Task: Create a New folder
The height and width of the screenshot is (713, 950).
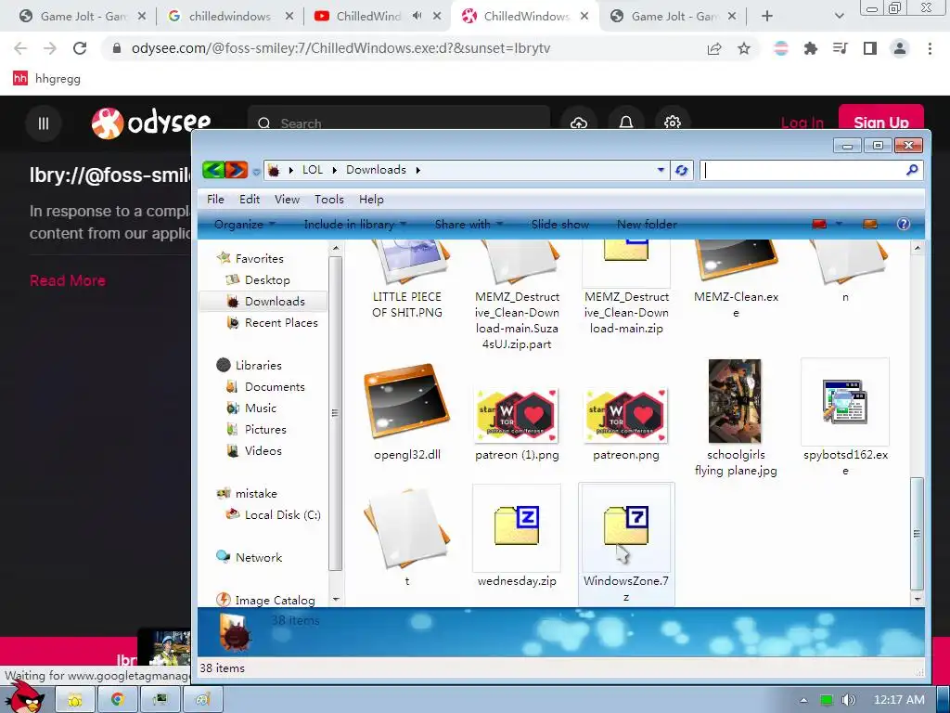Action: point(647,225)
